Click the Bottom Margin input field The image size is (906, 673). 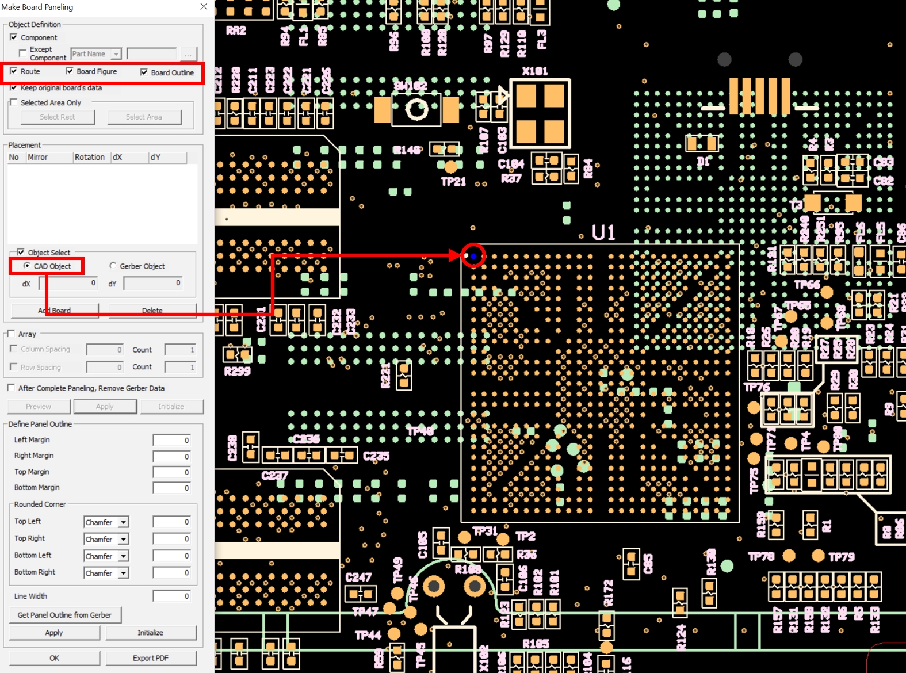click(171, 488)
